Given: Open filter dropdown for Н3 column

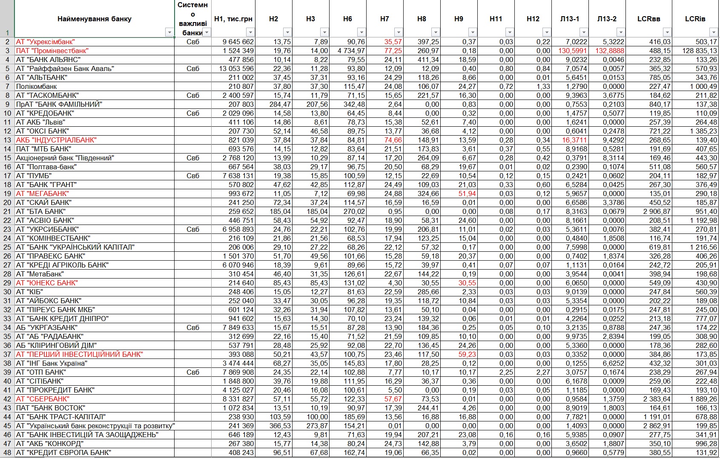Looking at the screenshot, I should [x=324, y=33].
